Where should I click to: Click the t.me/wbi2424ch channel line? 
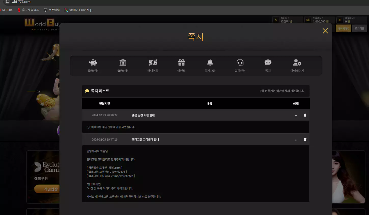point(111,176)
